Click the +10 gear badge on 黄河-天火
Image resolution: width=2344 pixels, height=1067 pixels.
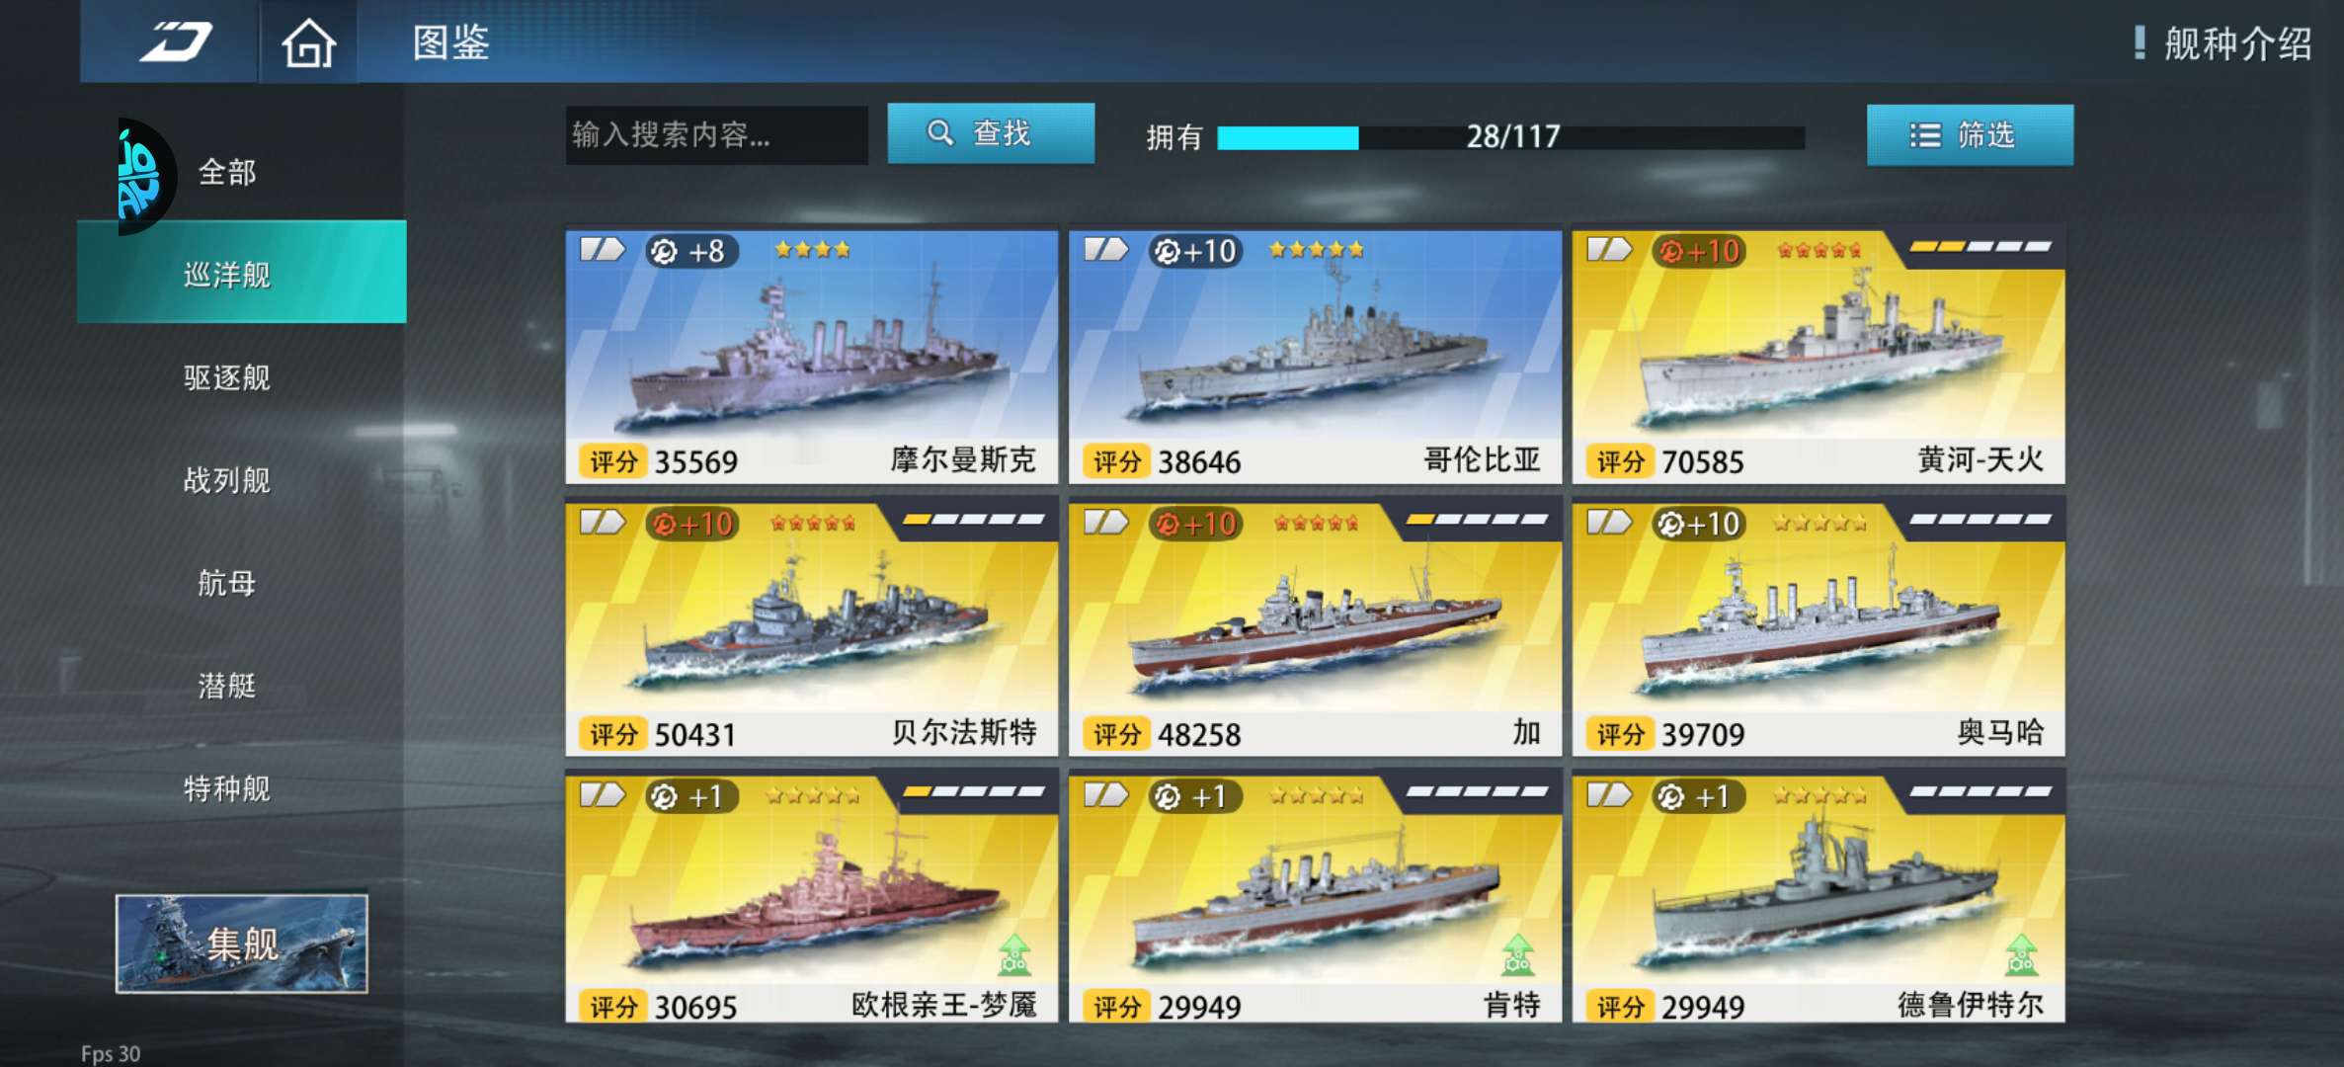click(x=1698, y=251)
